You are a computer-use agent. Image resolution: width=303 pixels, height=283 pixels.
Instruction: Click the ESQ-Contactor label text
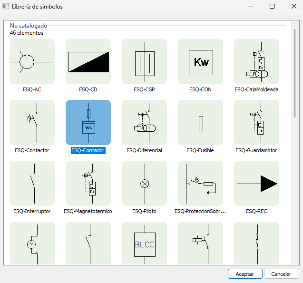coord(32,150)
